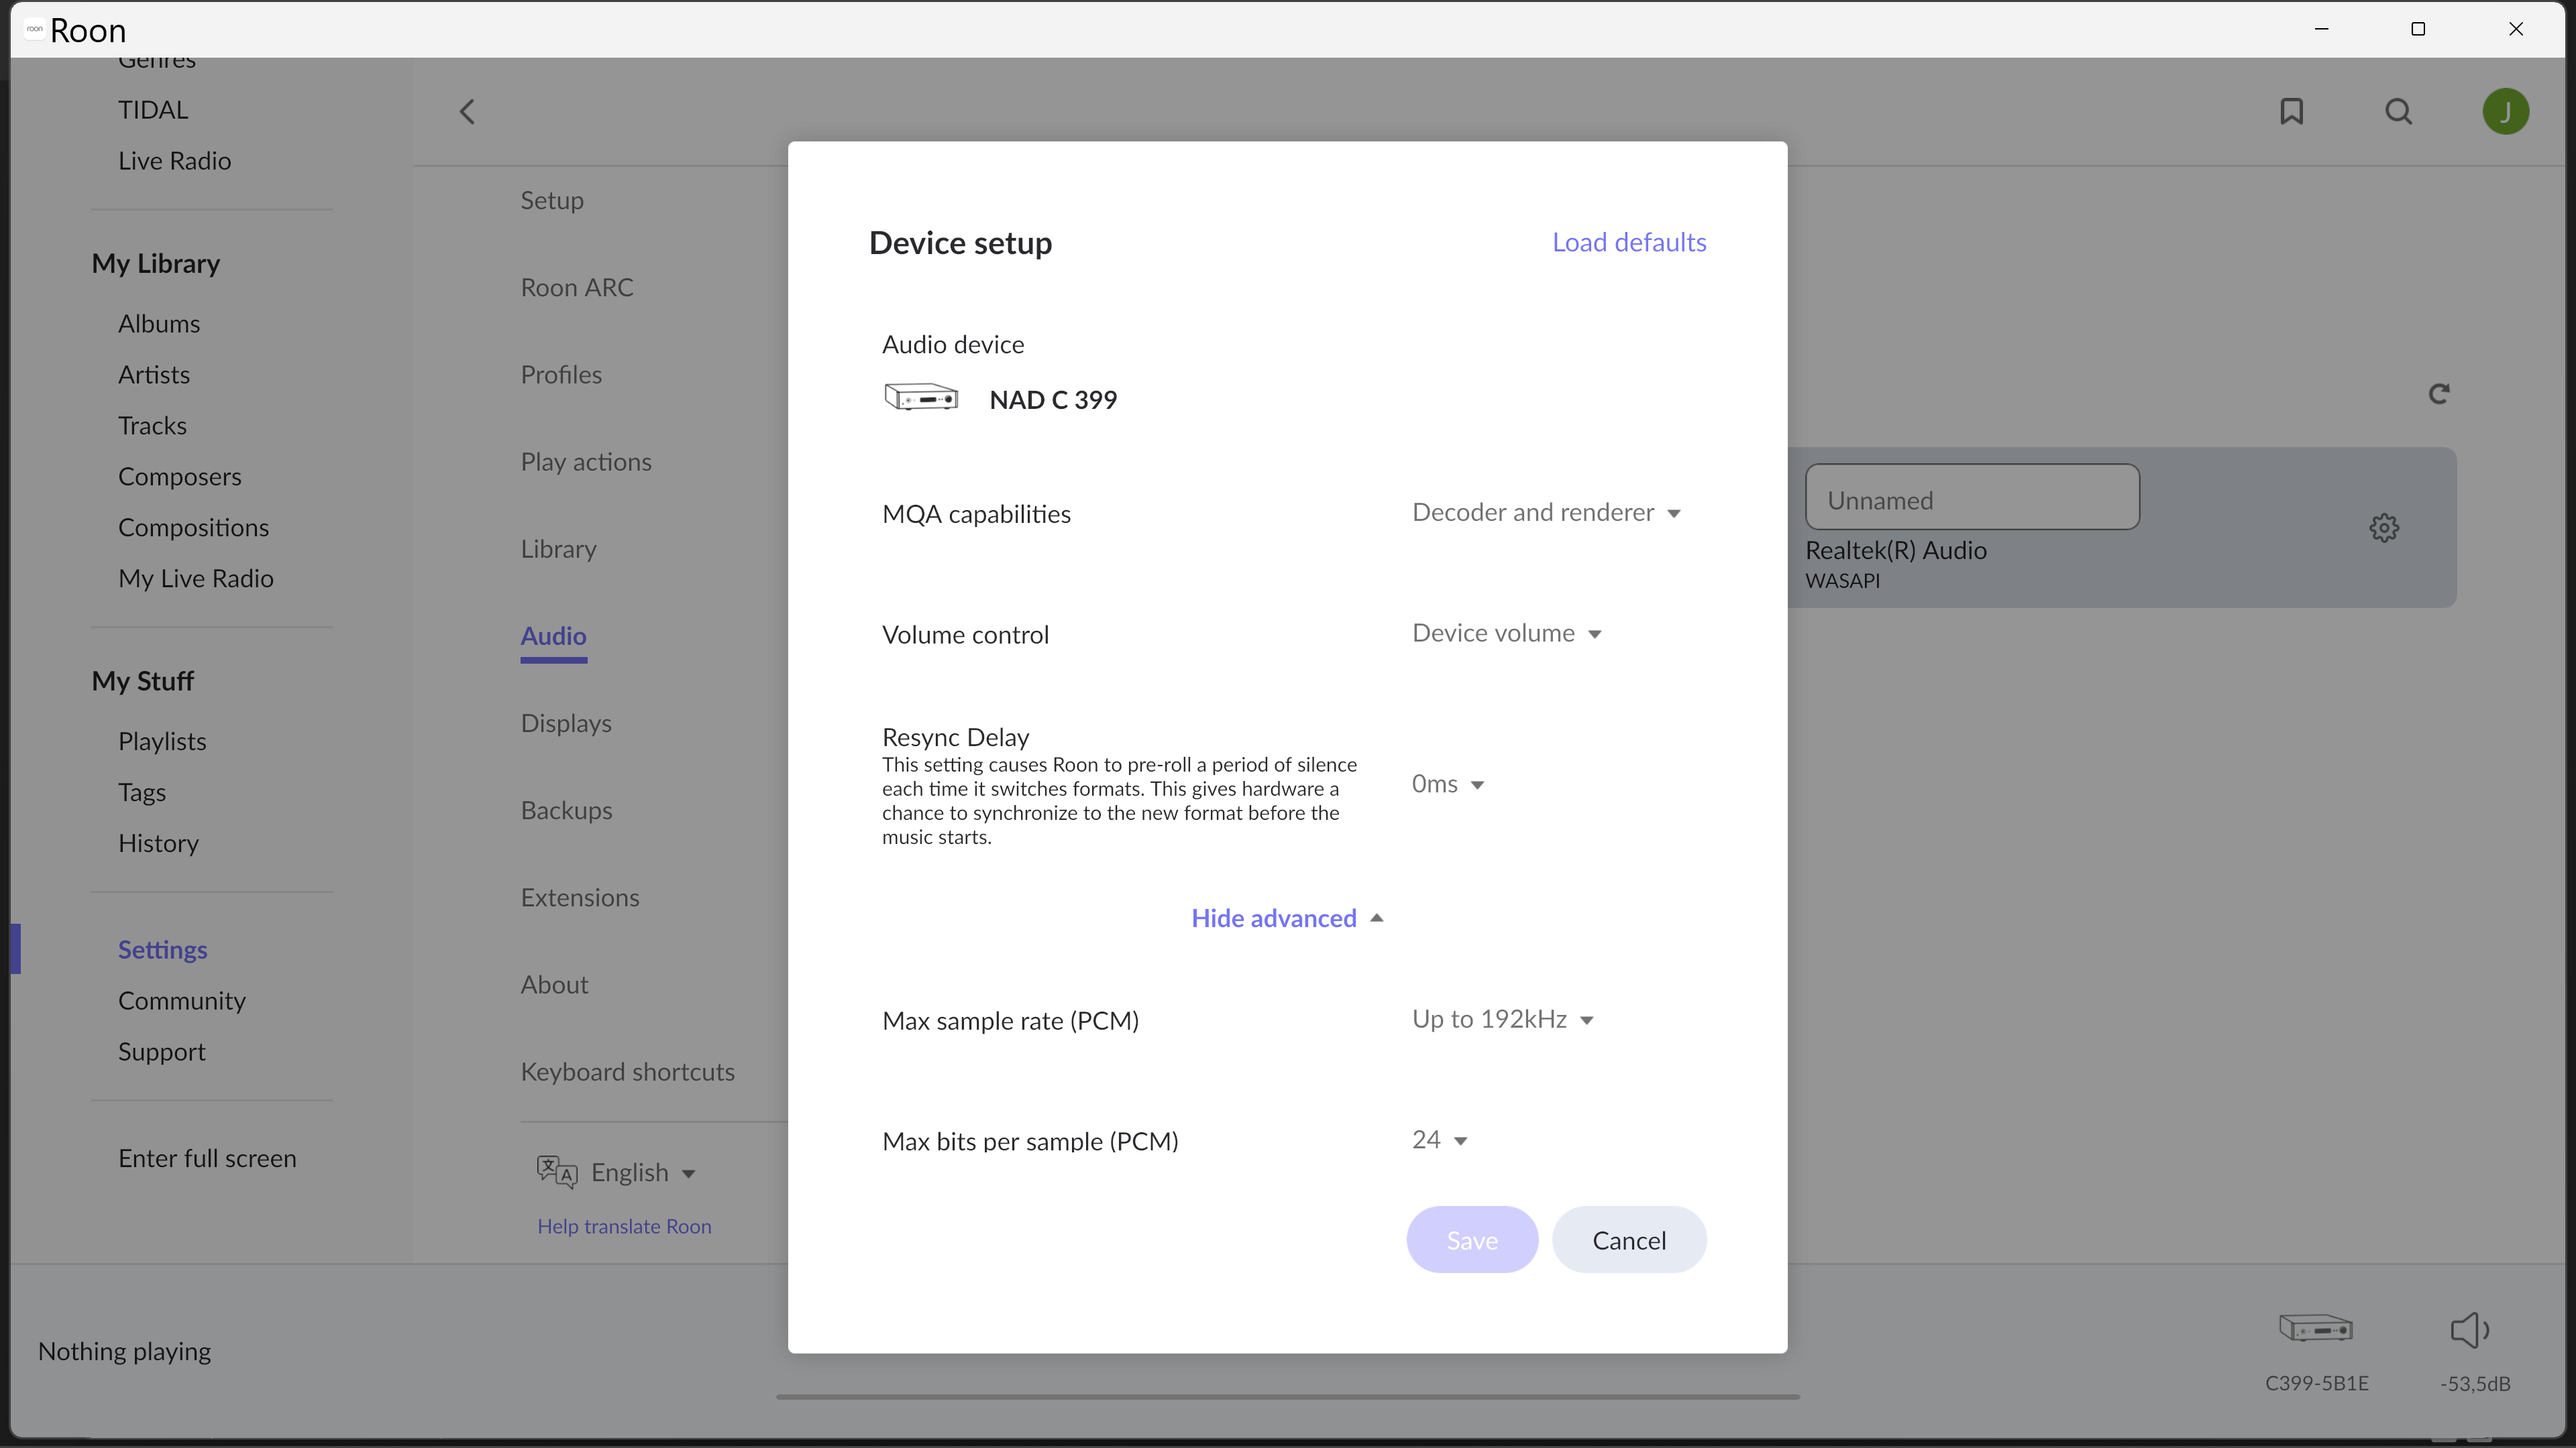Collapse the Hide advanced section
2576x1448 pixels.
point(1287,918)
